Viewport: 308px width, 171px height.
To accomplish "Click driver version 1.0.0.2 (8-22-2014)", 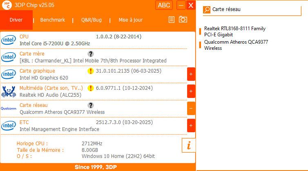I will (x=118, y=37).
